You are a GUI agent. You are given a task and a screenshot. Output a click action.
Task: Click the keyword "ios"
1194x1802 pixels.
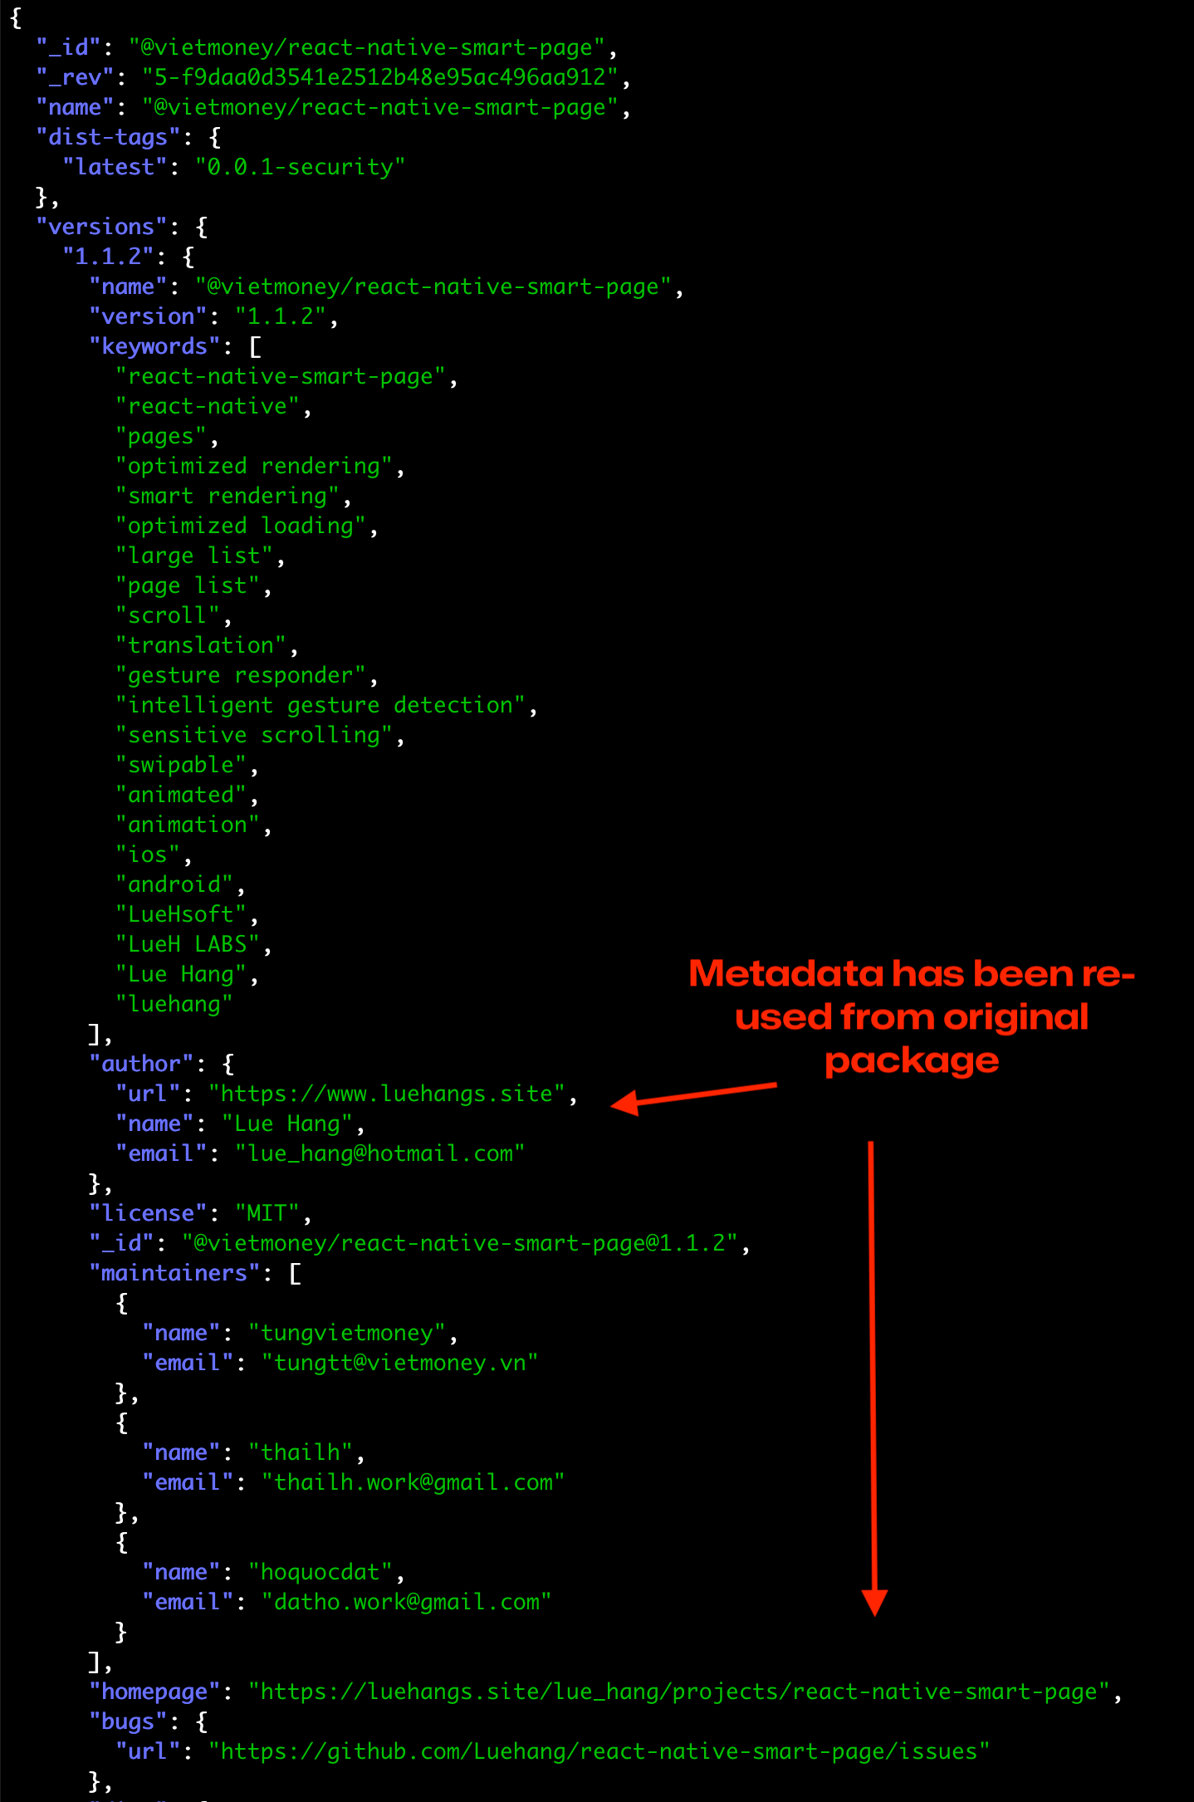tap(148, 854)
